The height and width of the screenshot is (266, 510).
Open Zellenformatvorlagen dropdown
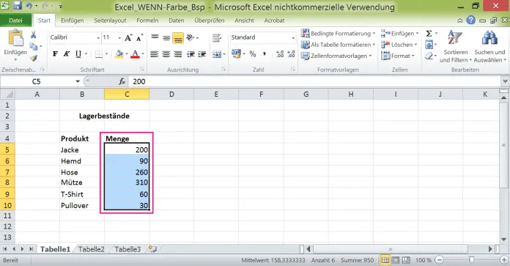coord(336,56)
